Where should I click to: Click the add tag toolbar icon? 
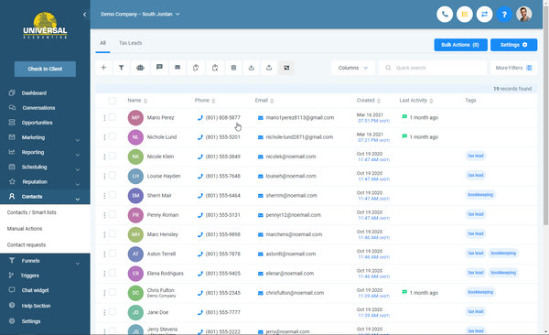[196, 68]
